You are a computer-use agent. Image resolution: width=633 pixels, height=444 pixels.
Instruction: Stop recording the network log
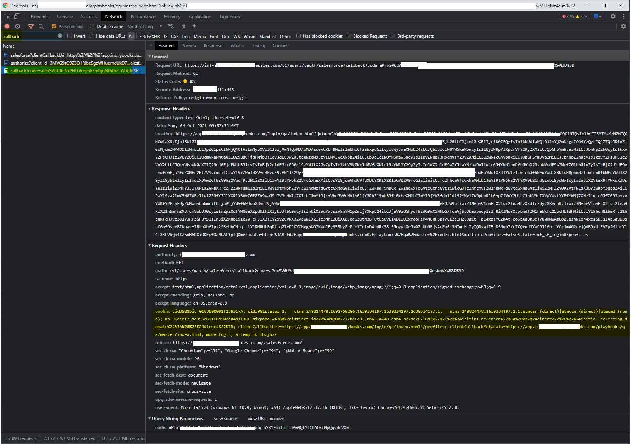[x=7, y=27]
